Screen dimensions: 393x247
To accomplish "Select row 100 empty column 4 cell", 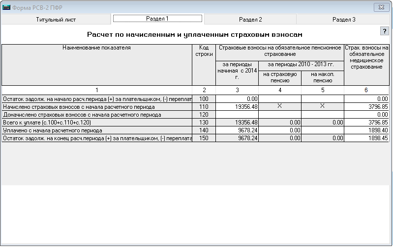I will click(x=280, y=99).
